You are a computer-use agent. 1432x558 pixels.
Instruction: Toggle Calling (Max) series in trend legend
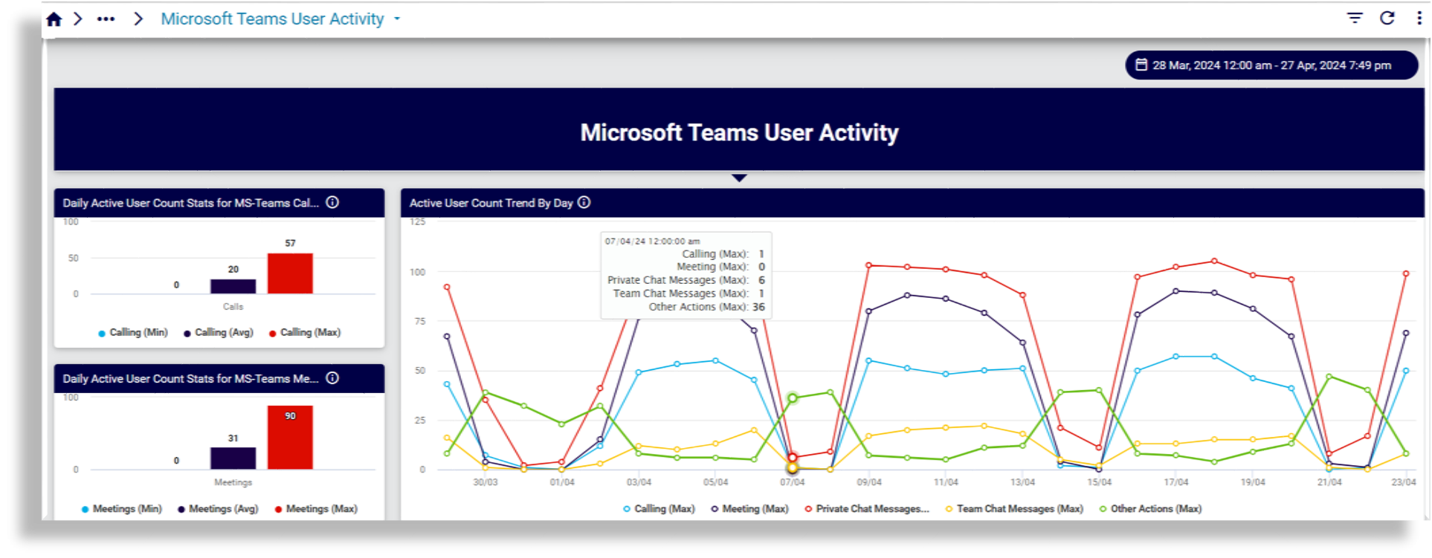[x=659, y=509]
